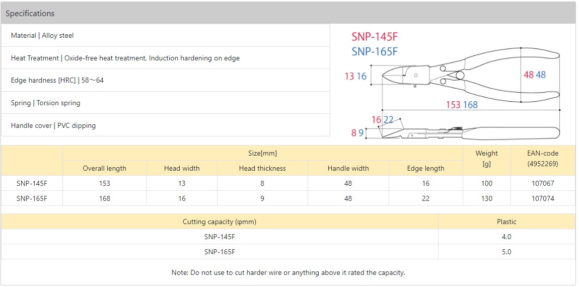Click edge length value 22 in table
579x287 pixels.
tap(426, 198)
